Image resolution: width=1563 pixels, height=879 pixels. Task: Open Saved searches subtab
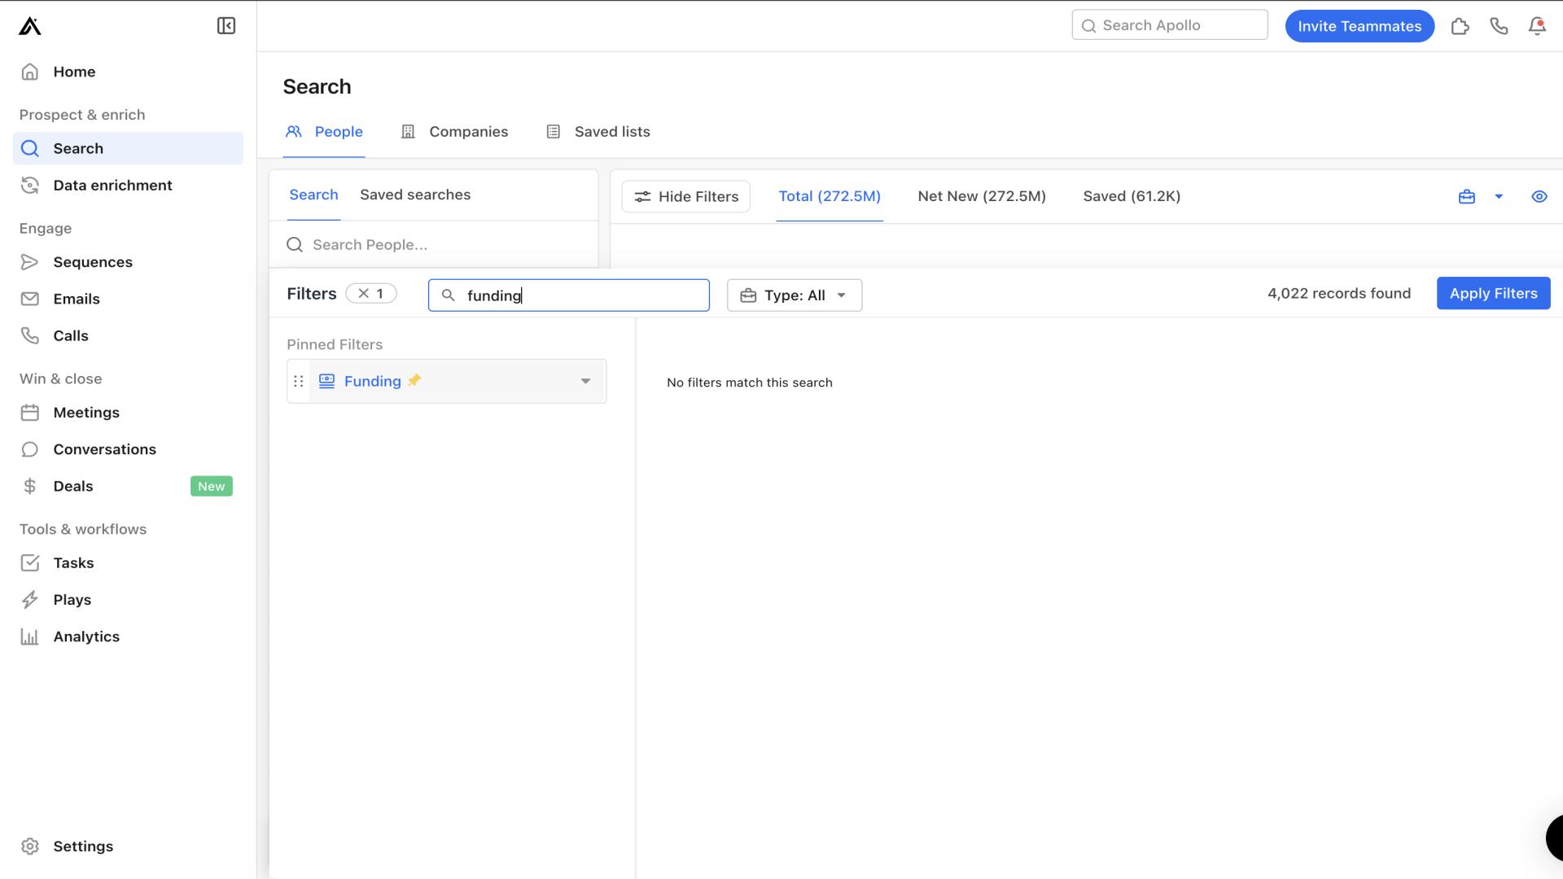415,195
